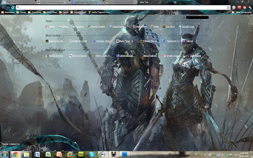Screen dimensions: 253x158
Task: Launch the Picasa app
Action: [x=64, y=26]
